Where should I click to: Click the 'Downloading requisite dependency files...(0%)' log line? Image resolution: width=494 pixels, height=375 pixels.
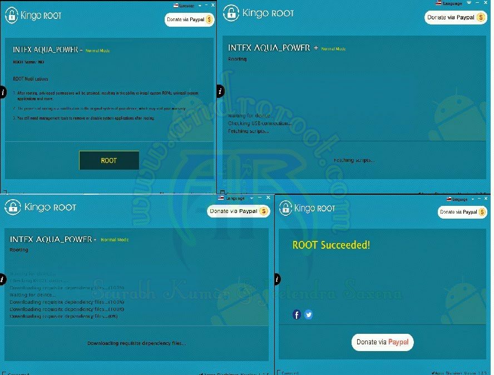point(63,316)
